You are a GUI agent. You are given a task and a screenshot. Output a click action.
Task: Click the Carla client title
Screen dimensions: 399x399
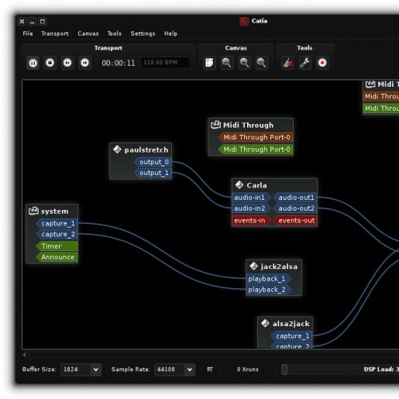[256, 185]
